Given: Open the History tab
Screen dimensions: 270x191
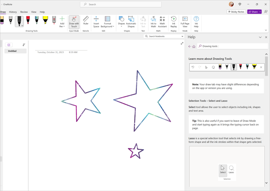Looking at the screenshot, I should coord(13,12).
